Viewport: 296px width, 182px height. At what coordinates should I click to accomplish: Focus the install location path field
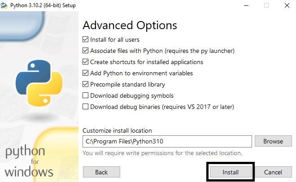pos(167,141)
